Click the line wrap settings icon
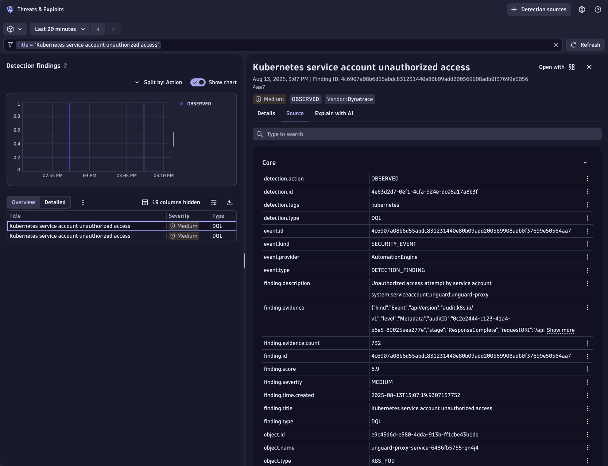The image size is (608, 466). pyautogui.click(x=214, y=202)
